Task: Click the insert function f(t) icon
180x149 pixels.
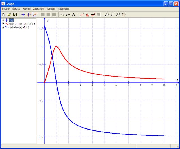Action: click(68, 14)
